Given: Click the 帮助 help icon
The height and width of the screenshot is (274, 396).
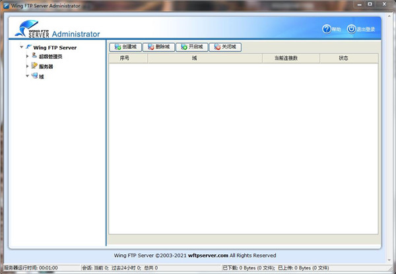Looking at the screenshot, I should coord(327,30).
